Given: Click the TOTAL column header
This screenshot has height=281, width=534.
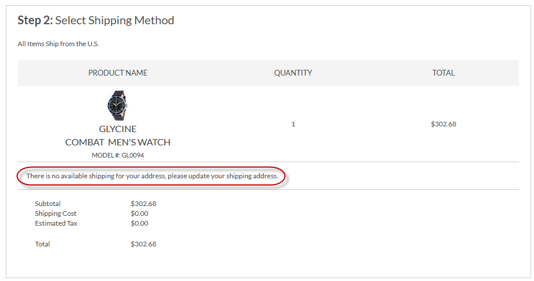Looking at the screenshot, I should [x=443, y=73].
